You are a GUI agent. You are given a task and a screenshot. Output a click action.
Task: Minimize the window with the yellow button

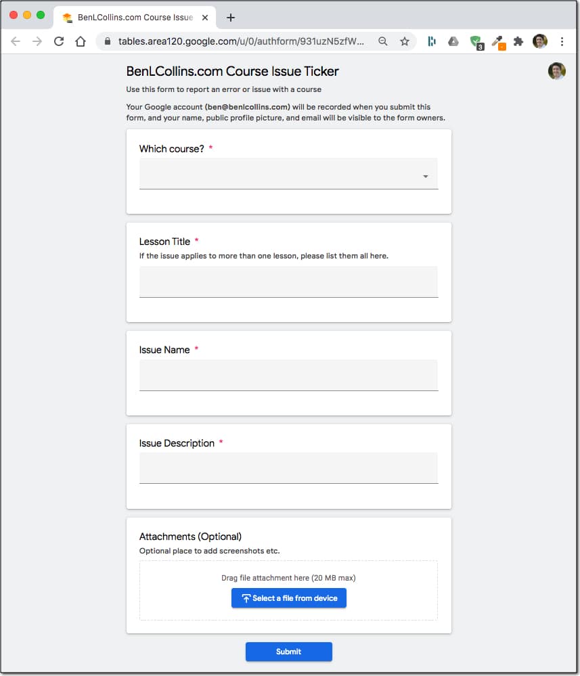pos(27,15)
